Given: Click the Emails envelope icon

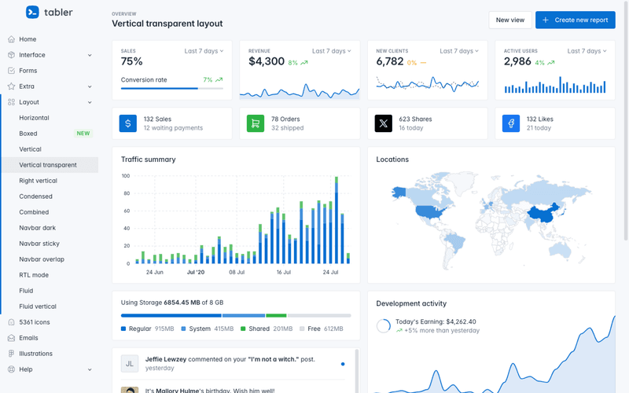Looking at the screenshot, I should (x=11, y=338).
